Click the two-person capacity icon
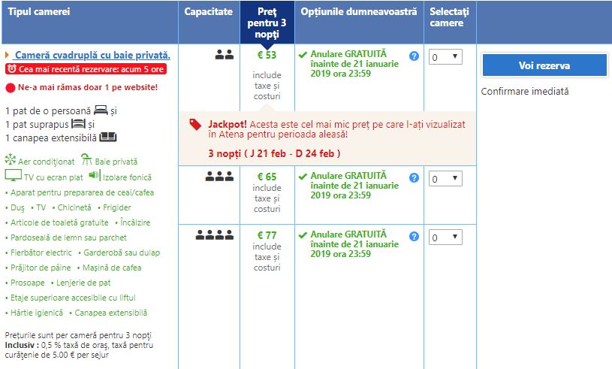The image size is (612, 369). 224,55
